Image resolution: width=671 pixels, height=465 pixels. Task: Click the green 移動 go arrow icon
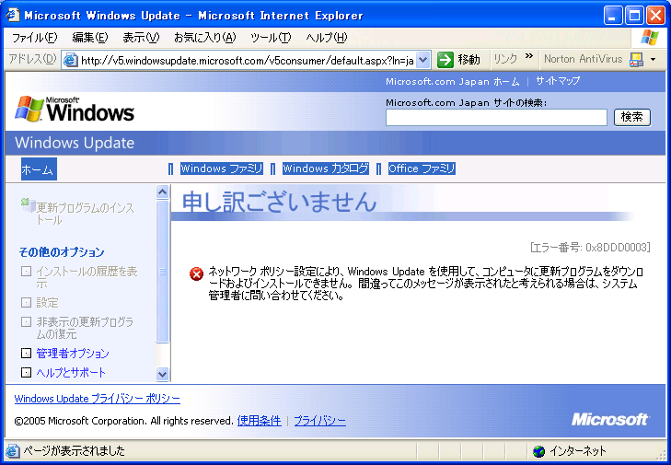click(x=445, y=60)
